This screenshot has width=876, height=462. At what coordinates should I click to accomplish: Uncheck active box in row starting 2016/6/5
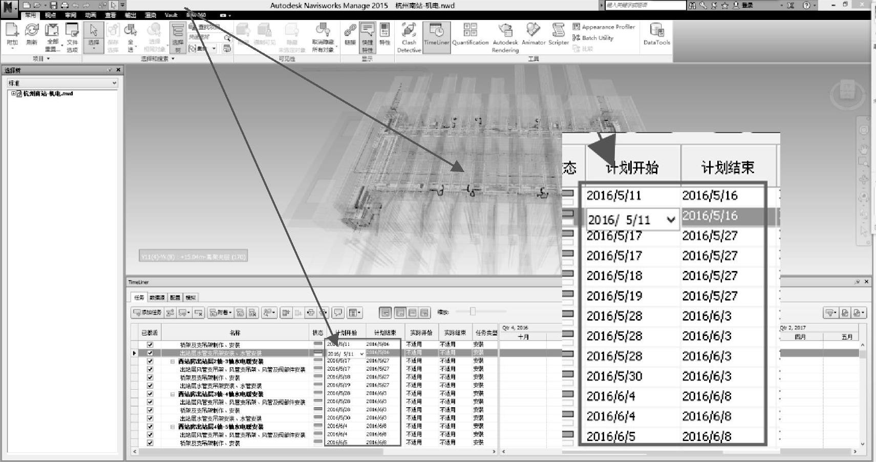(150, 443)
